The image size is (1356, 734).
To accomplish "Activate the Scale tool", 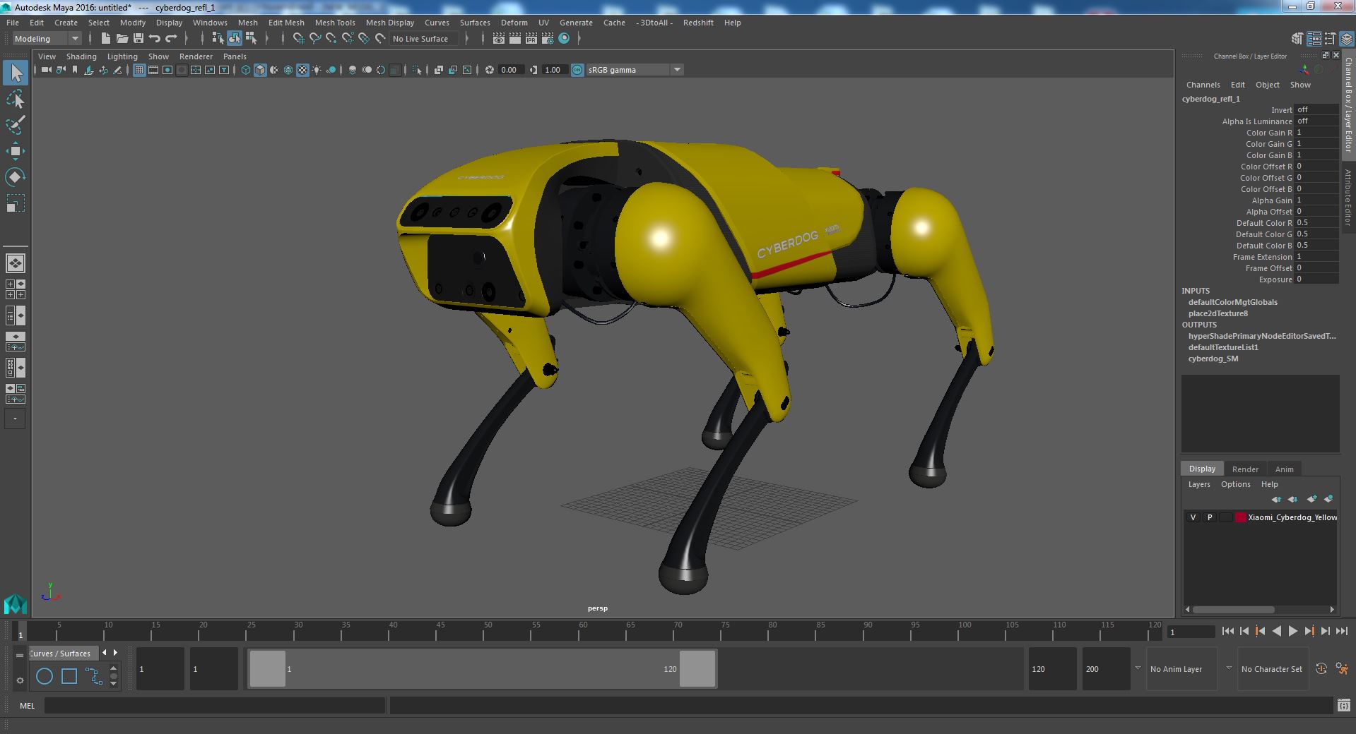I will (x=16, y=203).
